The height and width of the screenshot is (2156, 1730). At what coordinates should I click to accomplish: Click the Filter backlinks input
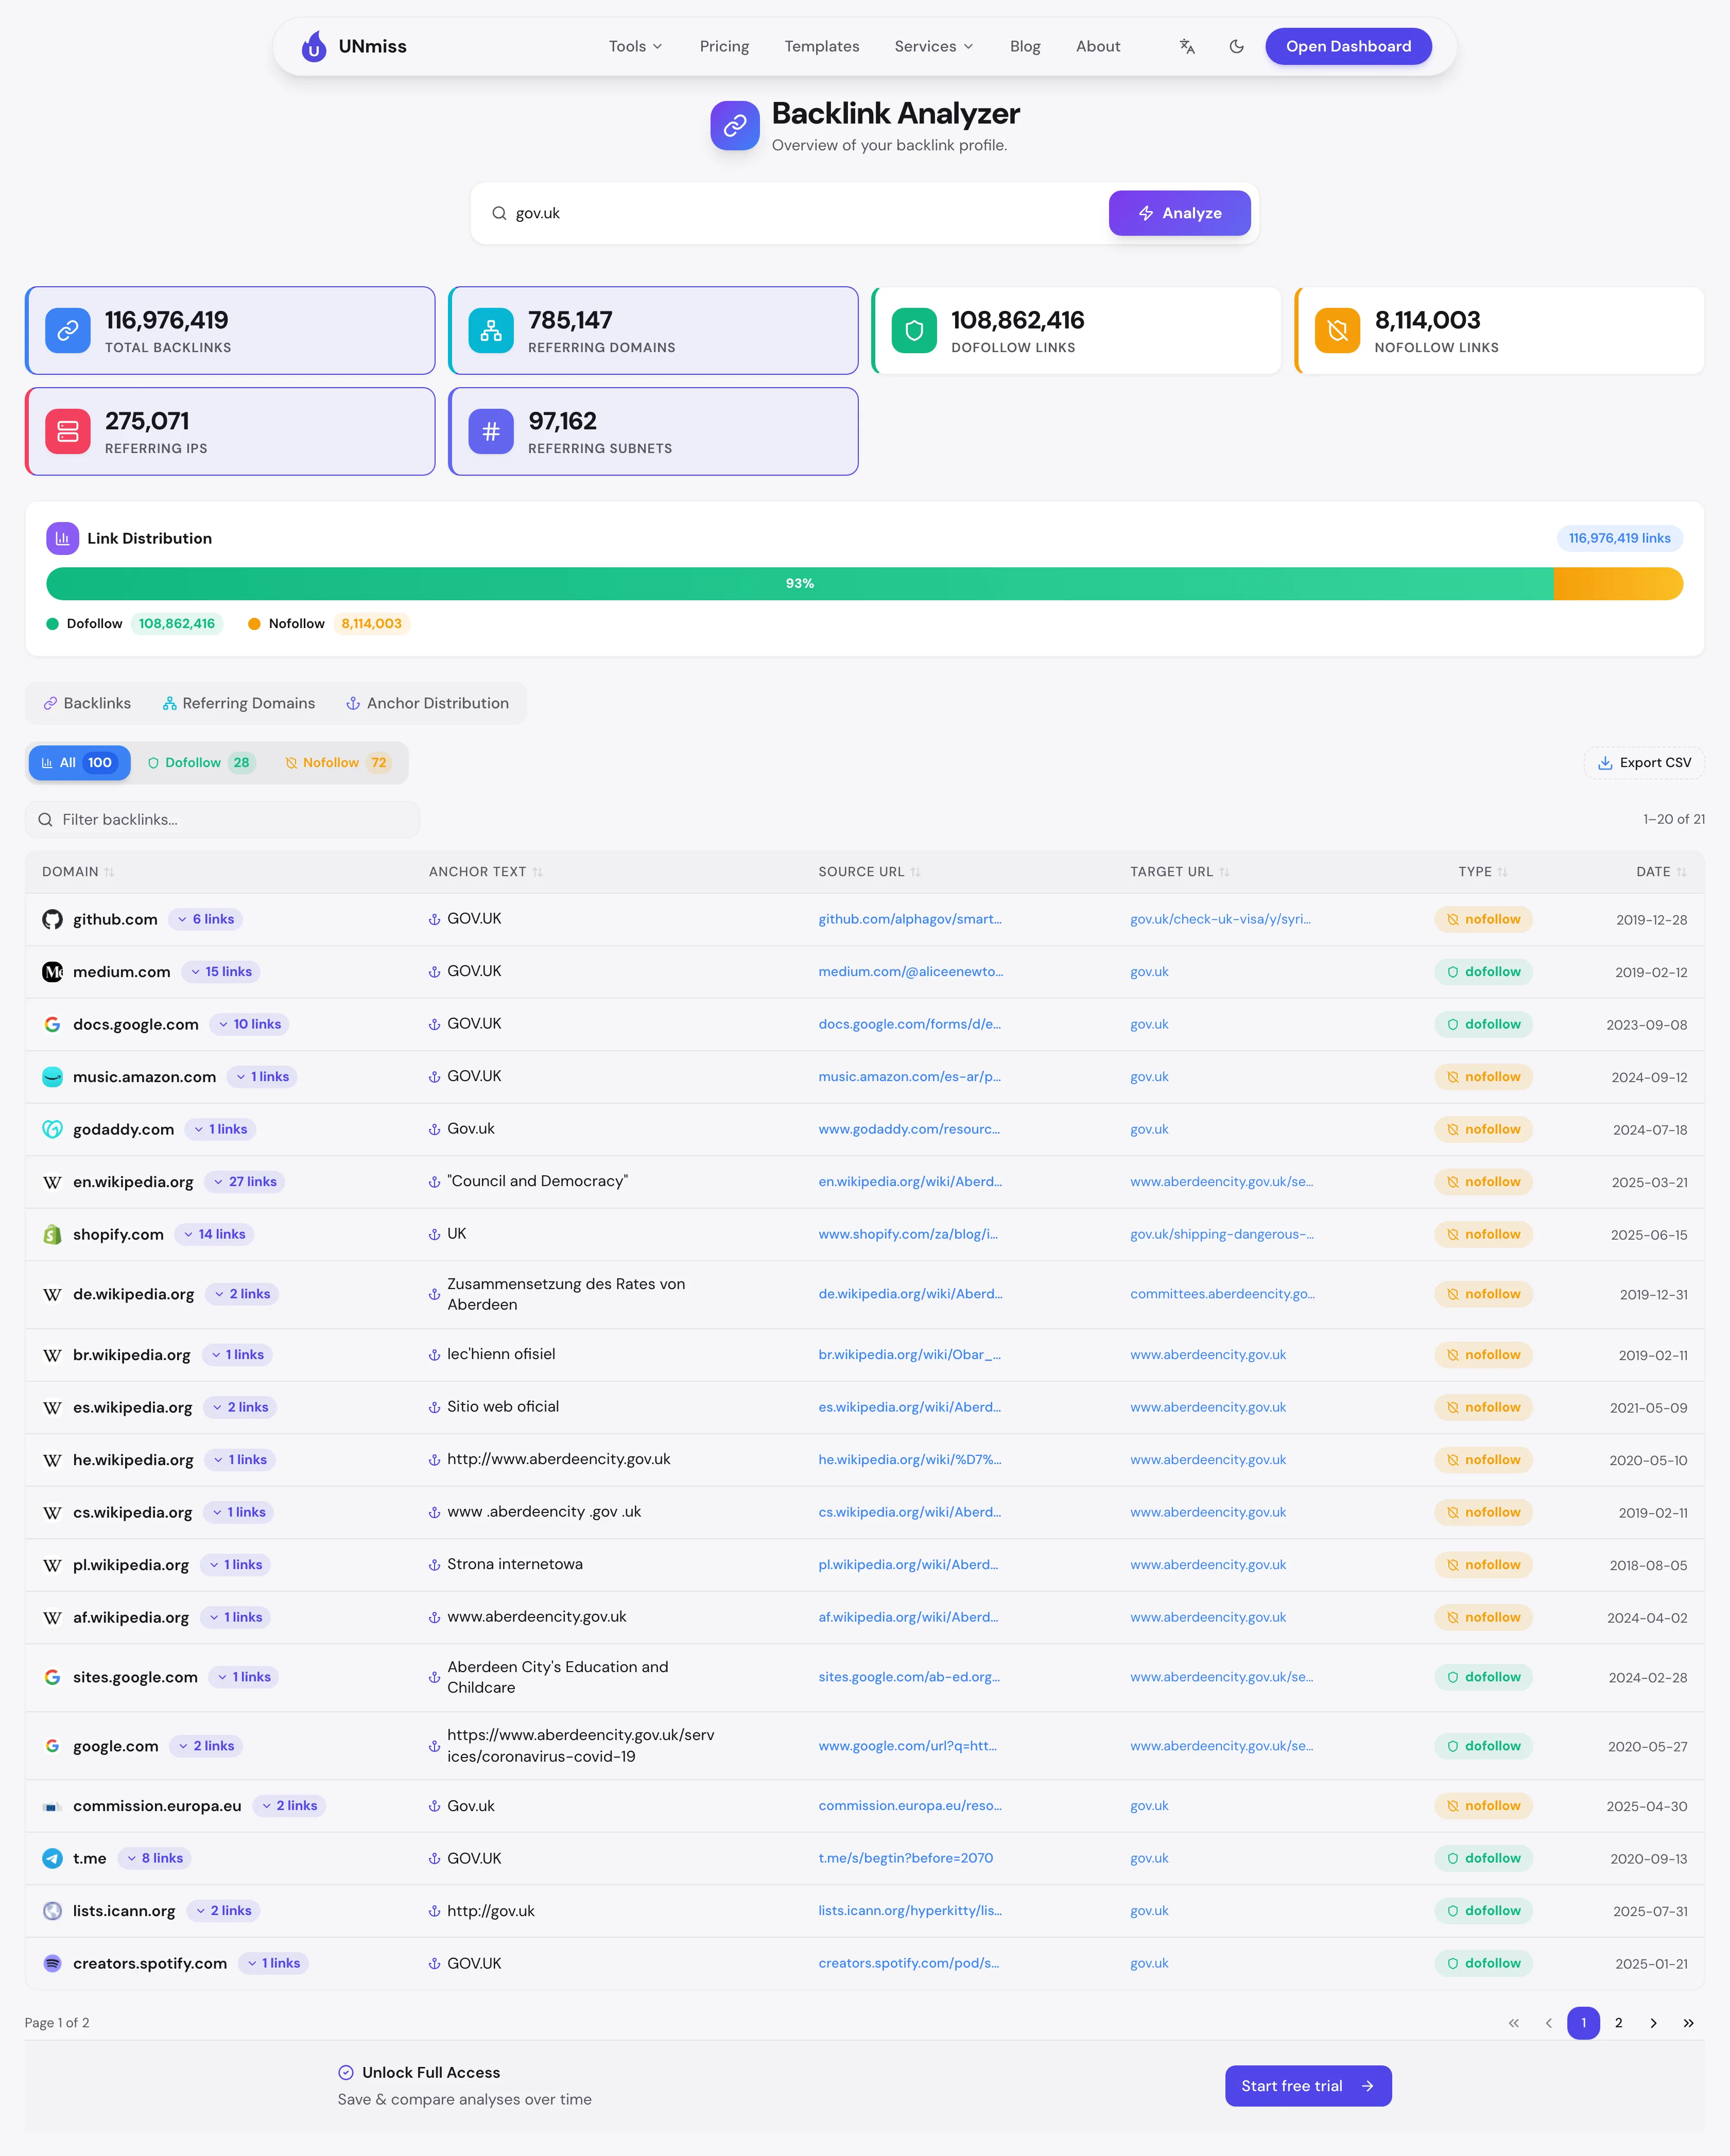[222, 820]
